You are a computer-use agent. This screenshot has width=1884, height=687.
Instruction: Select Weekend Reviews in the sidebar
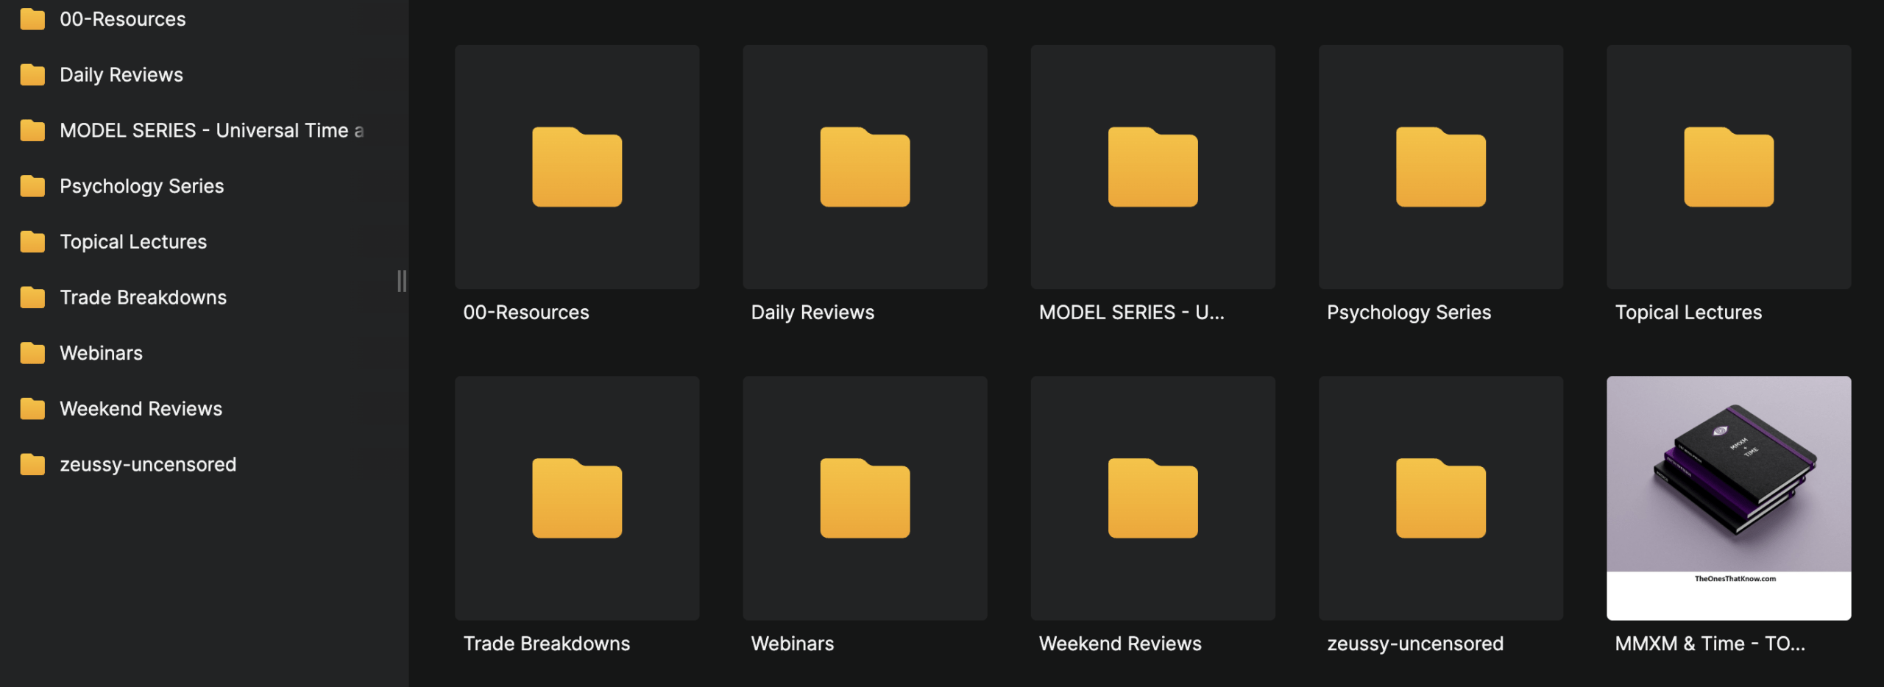[141, 409]
